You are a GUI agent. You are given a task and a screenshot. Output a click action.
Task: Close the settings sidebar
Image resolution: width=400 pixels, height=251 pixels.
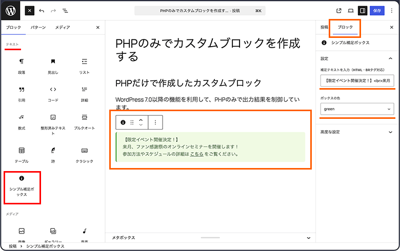pos(392,27)
